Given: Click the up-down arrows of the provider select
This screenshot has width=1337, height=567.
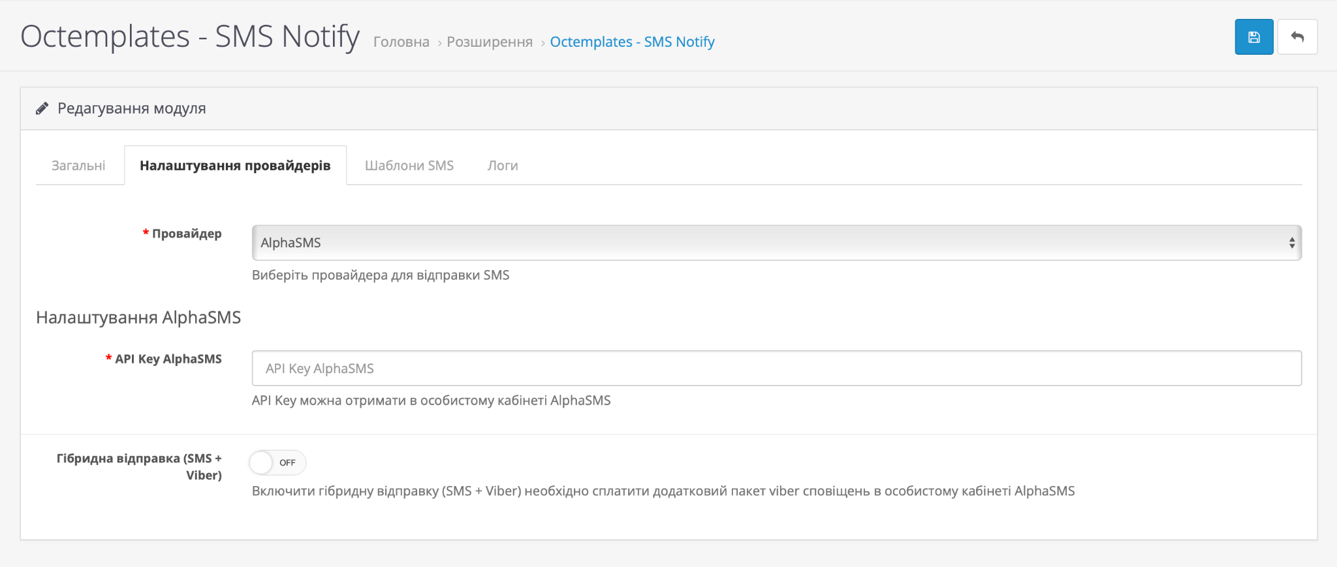Looking at the screenshot, I should [1291, 243].
